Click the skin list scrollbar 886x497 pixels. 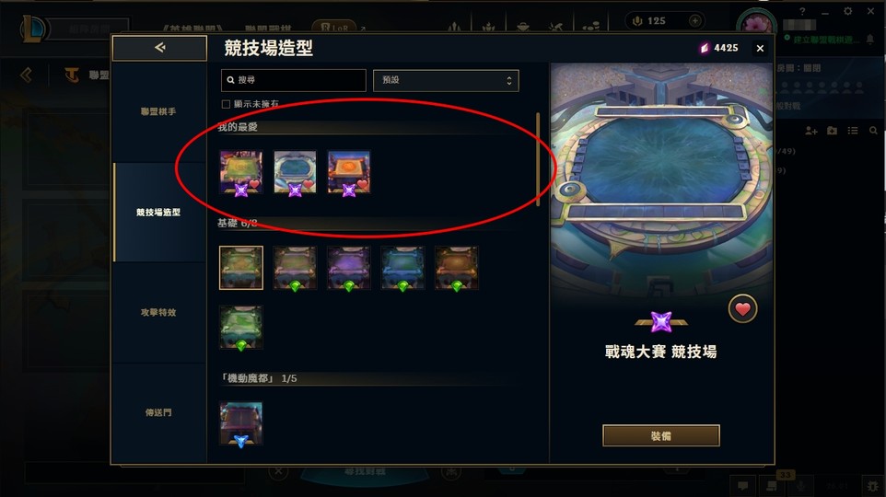(538, 159)
